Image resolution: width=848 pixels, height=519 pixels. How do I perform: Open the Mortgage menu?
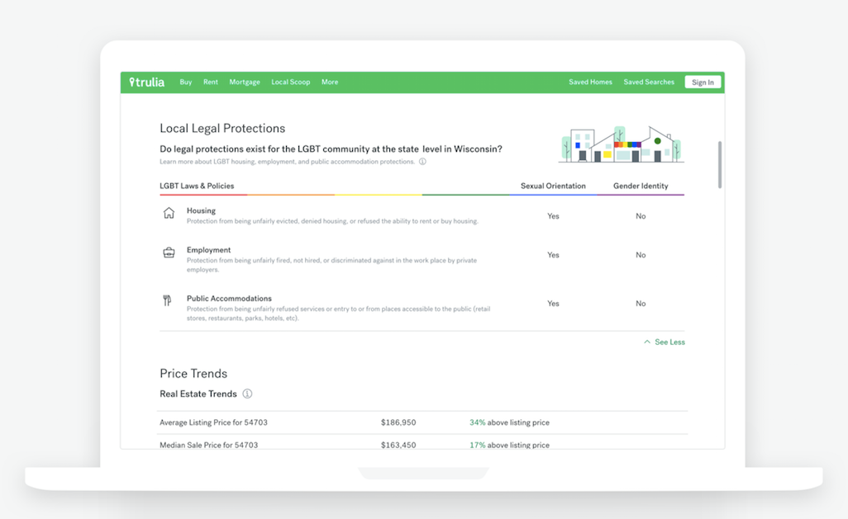tap(245, 83)
